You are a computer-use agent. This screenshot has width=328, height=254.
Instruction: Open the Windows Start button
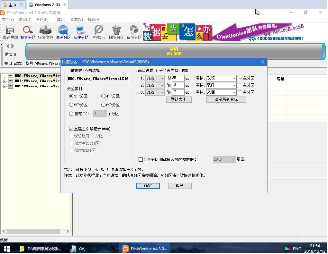(x=7, y=249)
